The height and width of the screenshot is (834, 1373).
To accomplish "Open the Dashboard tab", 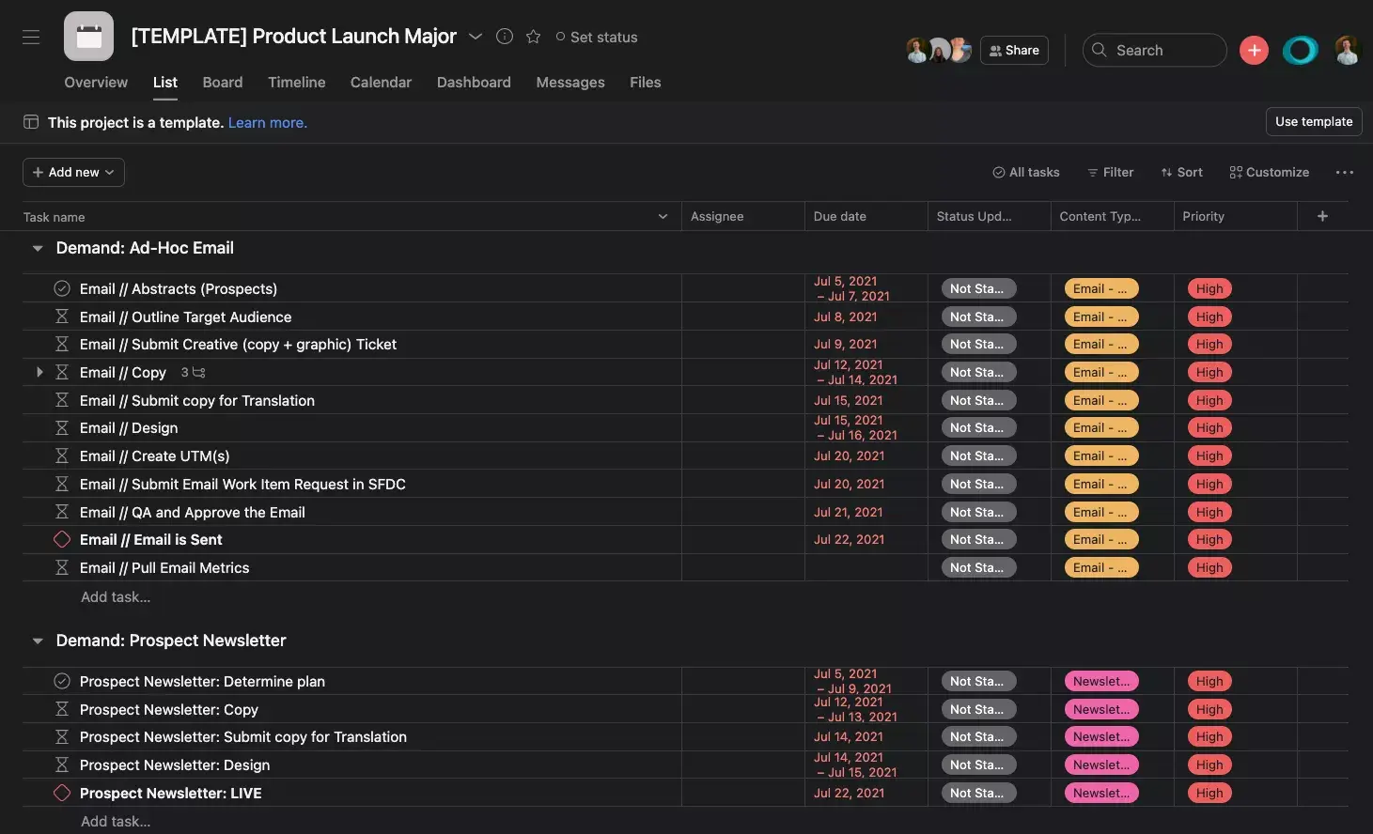I will coord(474,83).
